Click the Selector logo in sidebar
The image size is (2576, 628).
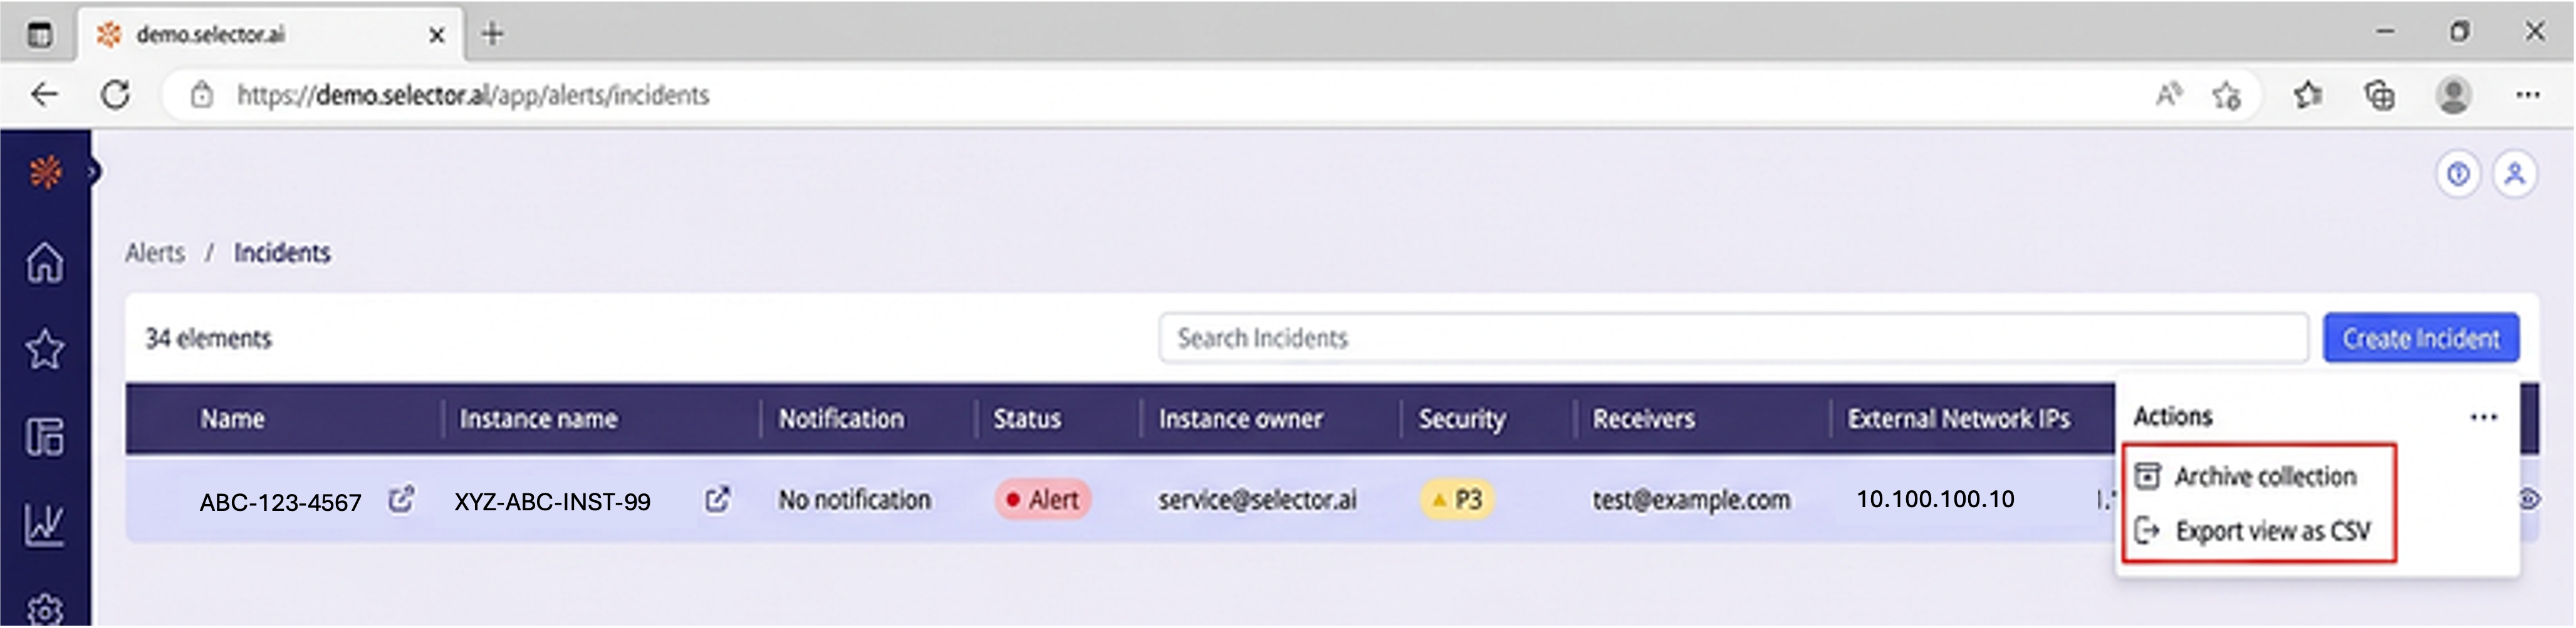pos(45,173)
